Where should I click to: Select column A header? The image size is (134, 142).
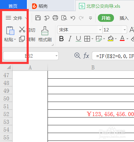[30, 68]
